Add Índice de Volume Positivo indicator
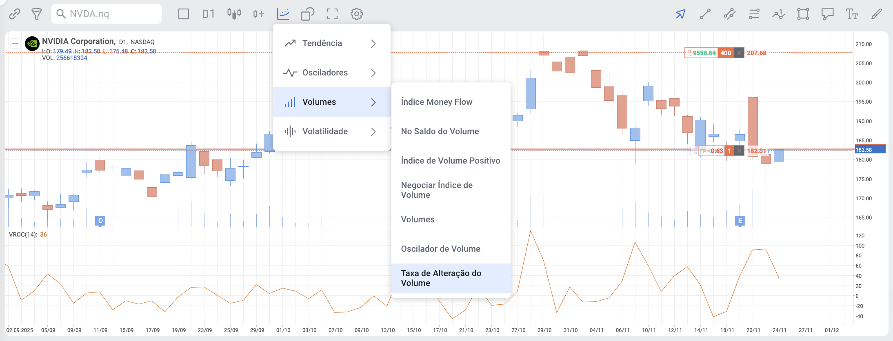 pos(451,161)
